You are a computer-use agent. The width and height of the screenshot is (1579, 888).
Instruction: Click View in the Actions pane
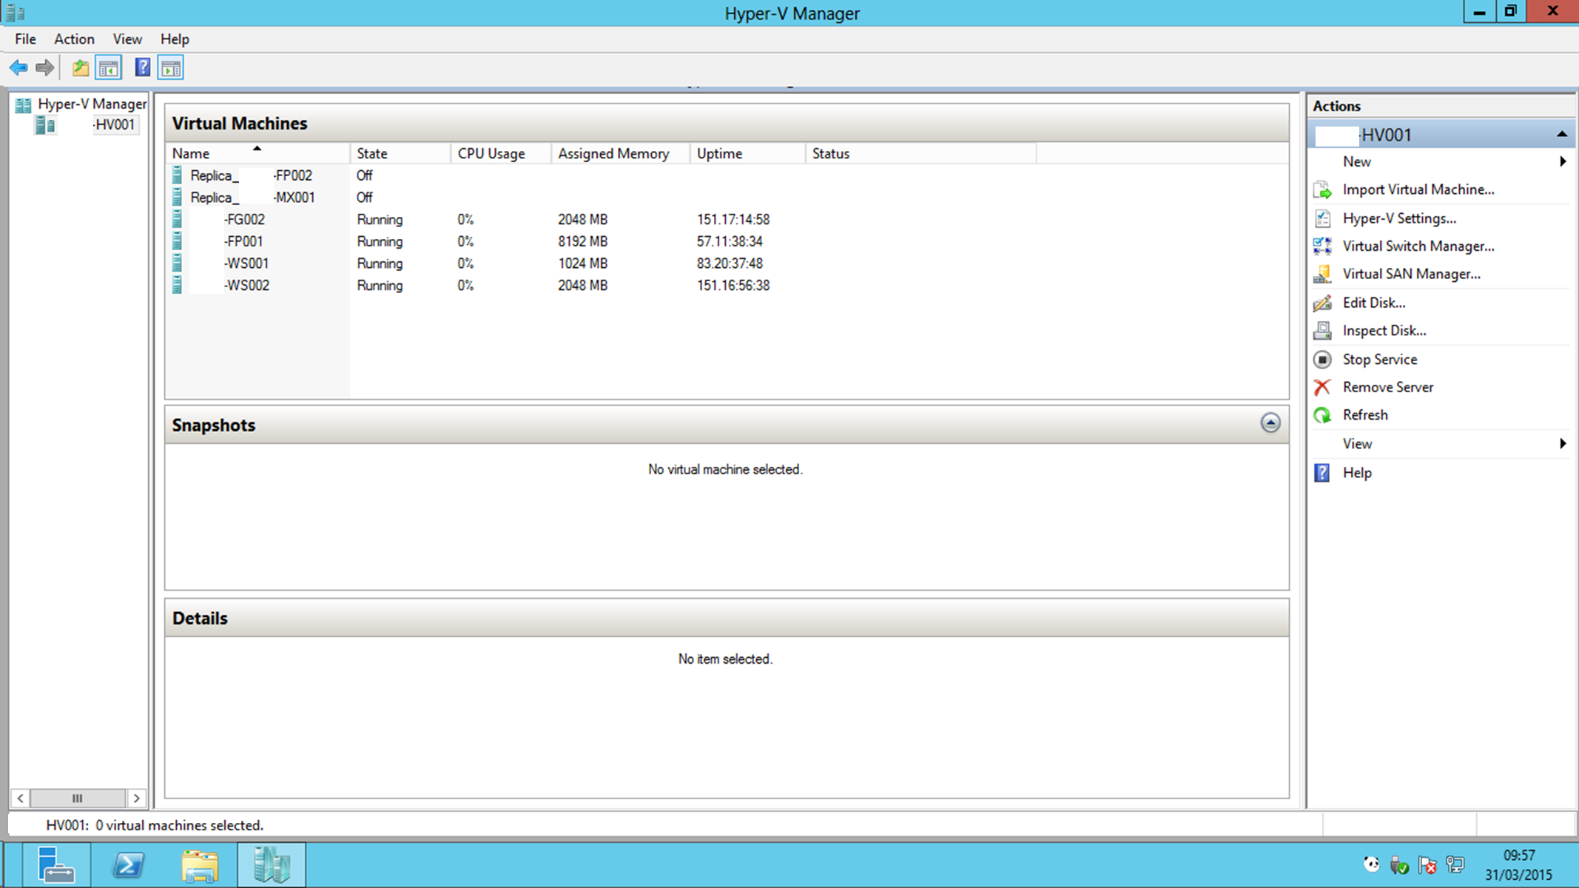click(1357, 444)
